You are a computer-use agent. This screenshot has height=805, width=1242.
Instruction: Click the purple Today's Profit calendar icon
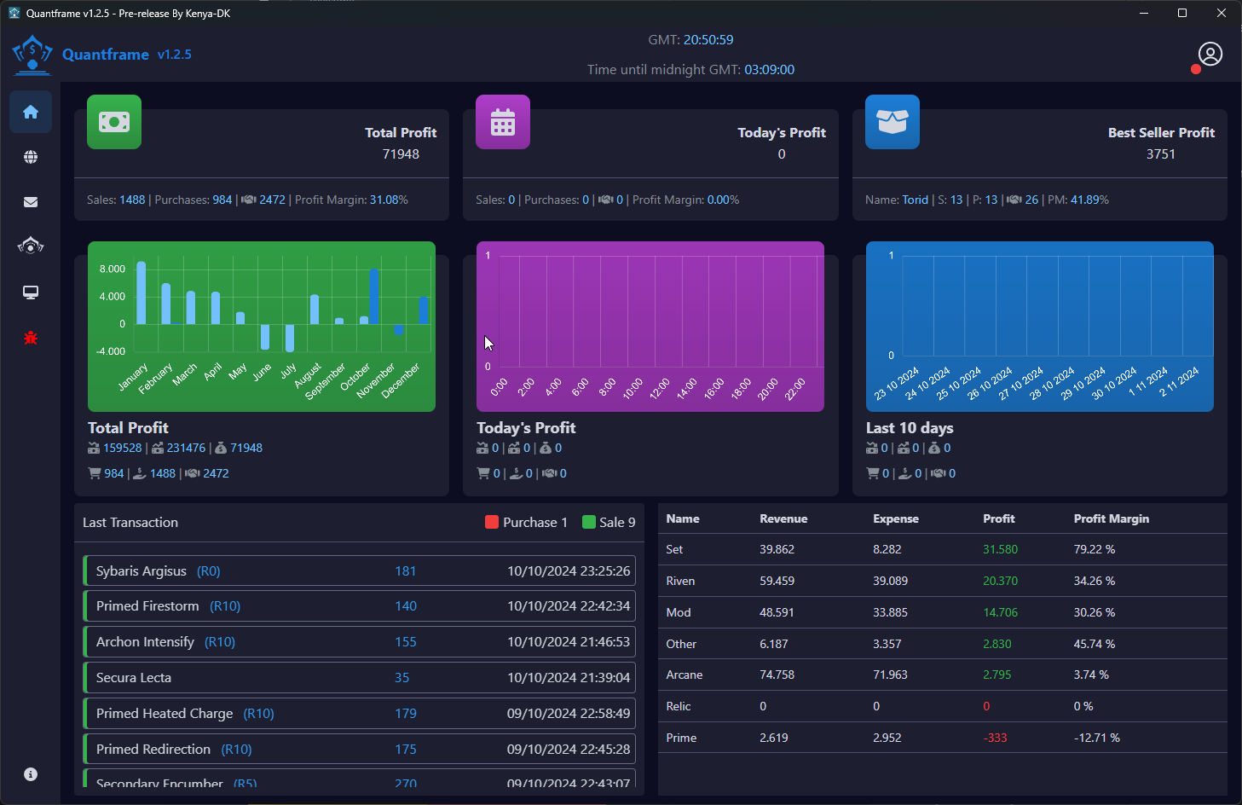(x=503, y=122)
